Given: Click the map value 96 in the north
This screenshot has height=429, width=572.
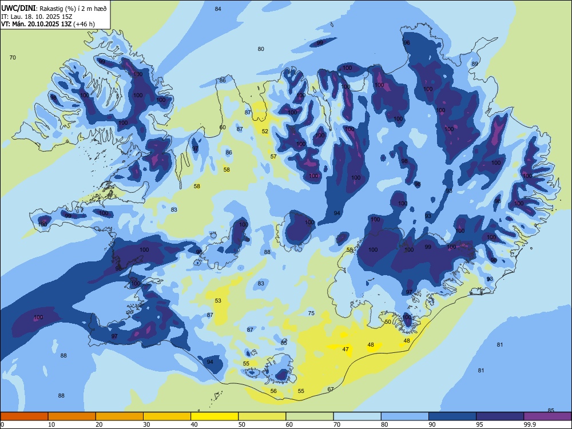Looking at the screenshot, I should coord(406,43).
